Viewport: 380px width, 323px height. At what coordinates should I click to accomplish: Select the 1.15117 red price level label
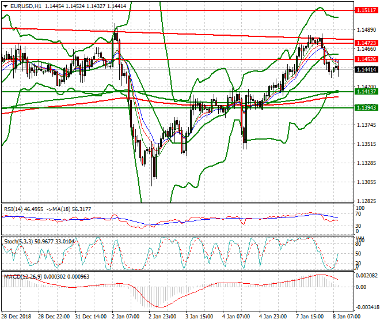[366, 10]
